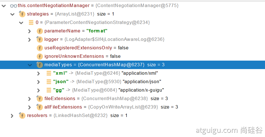265x137 pixels.
Task: Click the field icon beside useRegisteredExtensionsOnly
Action: tap(40, 48)
